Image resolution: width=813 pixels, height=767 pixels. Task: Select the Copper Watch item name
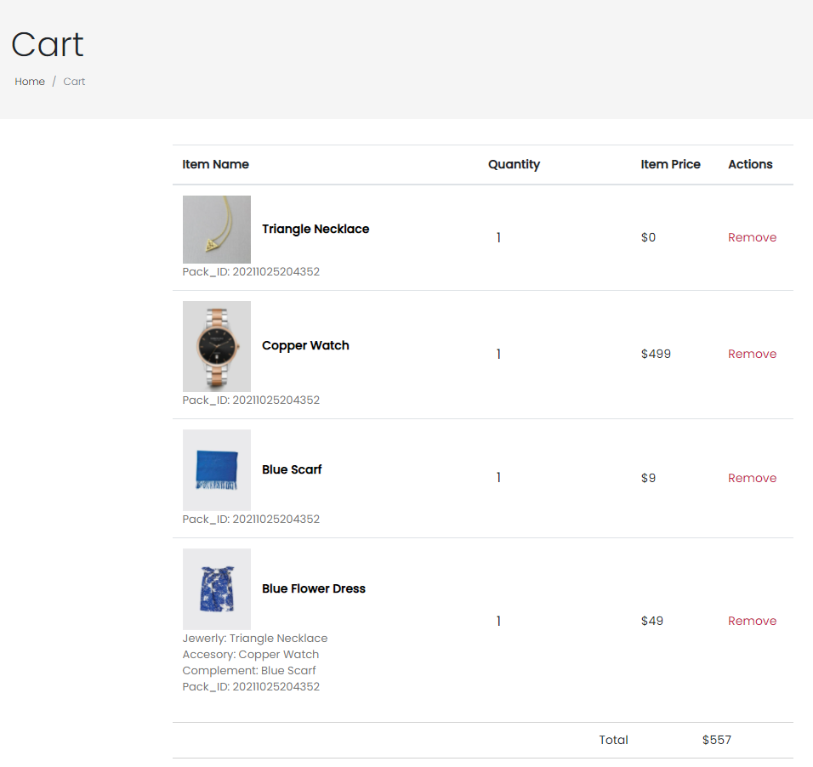pos(305,345)
